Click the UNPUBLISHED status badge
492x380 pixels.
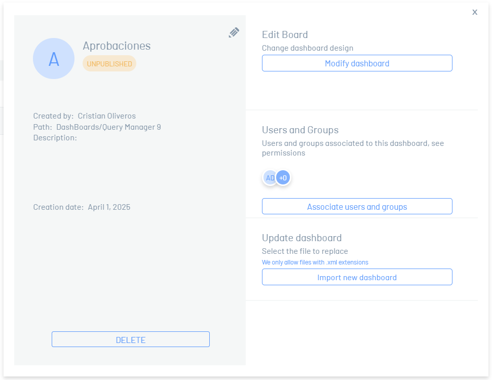point(109,64)
